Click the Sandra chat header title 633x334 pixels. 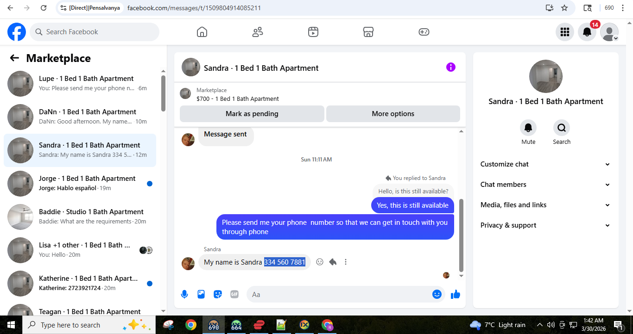pos(261,68)
